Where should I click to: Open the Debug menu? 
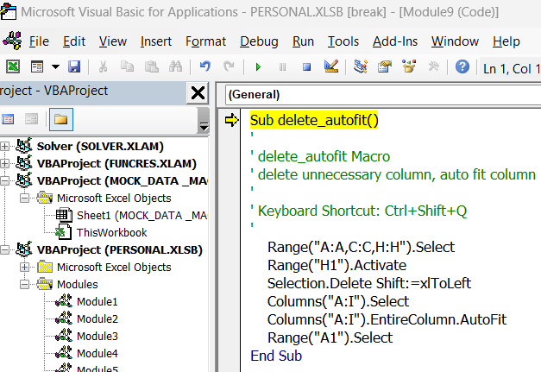click(x=259, y=41)
